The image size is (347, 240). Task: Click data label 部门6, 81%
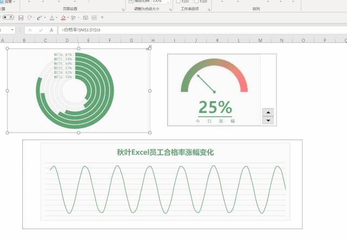point(63,55)
